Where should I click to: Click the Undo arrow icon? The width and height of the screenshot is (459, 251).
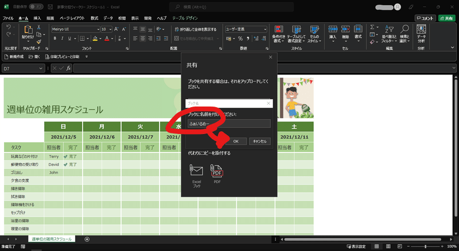click(x=9, y=27)
